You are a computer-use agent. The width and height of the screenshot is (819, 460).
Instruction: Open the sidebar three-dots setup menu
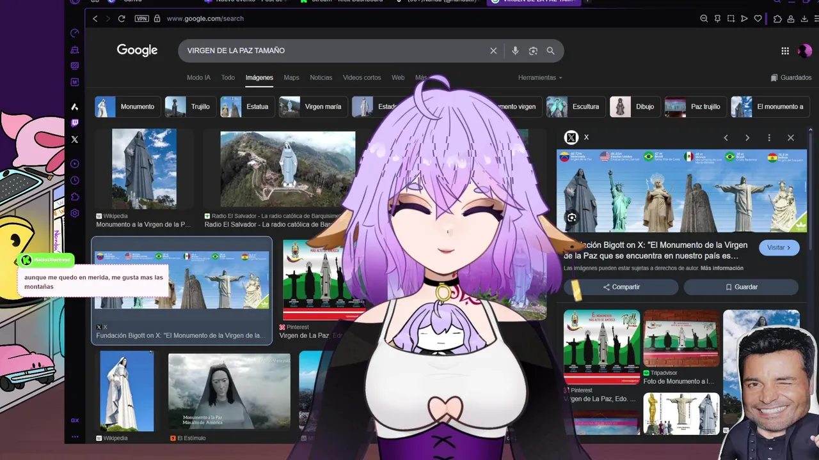tap(75, 437)
